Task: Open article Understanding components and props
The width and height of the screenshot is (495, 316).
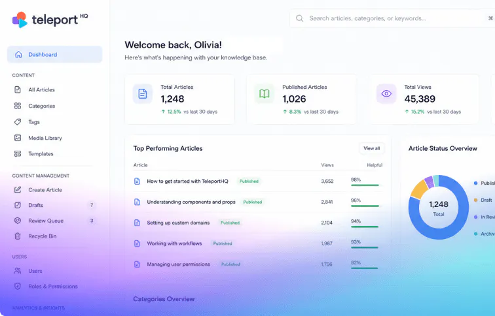Action: (x=191, y=202)
